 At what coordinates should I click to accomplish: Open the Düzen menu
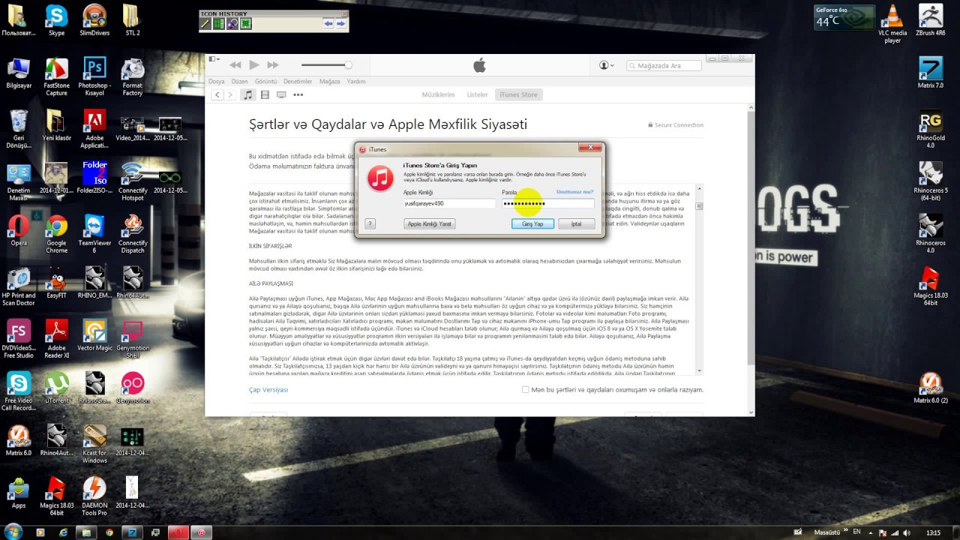pos(239,81)
